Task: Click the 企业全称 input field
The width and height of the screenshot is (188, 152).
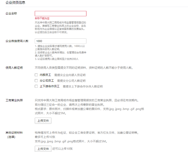Action: pyautogui.click(x=61, y=14)
